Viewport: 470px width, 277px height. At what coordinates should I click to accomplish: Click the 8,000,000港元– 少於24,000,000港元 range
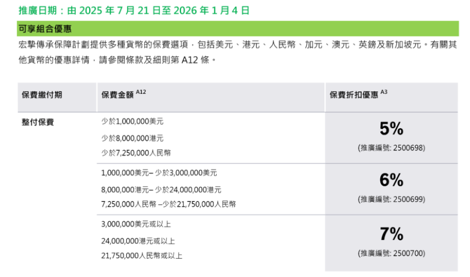161,189
